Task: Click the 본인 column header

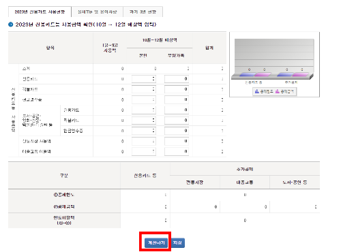Action: [143, 55]
